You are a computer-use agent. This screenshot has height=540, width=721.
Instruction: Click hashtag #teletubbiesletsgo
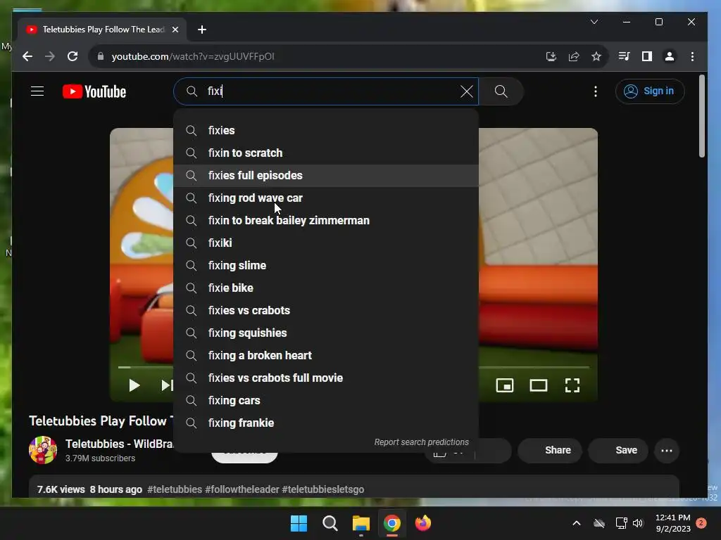(322, 489)
